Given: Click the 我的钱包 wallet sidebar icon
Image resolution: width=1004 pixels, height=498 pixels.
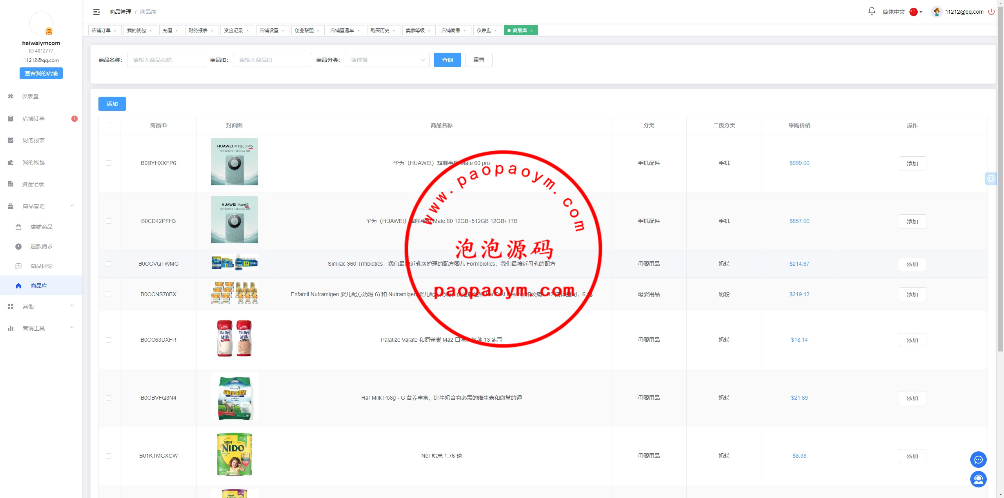Looking at the screenshot, I should [11, 162].
